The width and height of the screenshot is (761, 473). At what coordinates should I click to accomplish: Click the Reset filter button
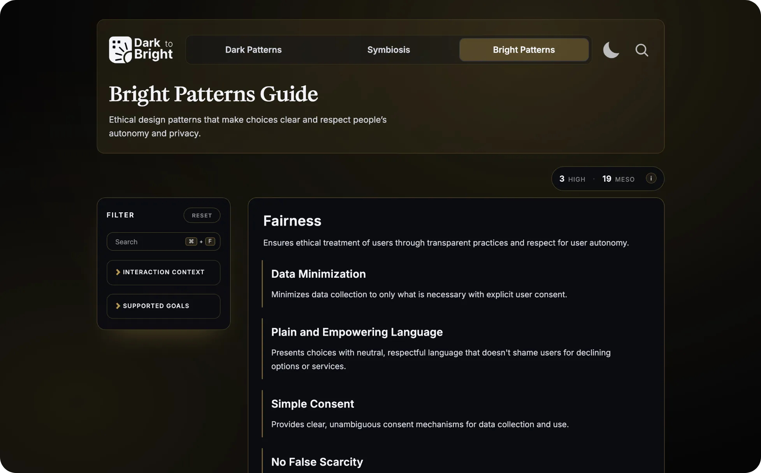pos(202,215)
